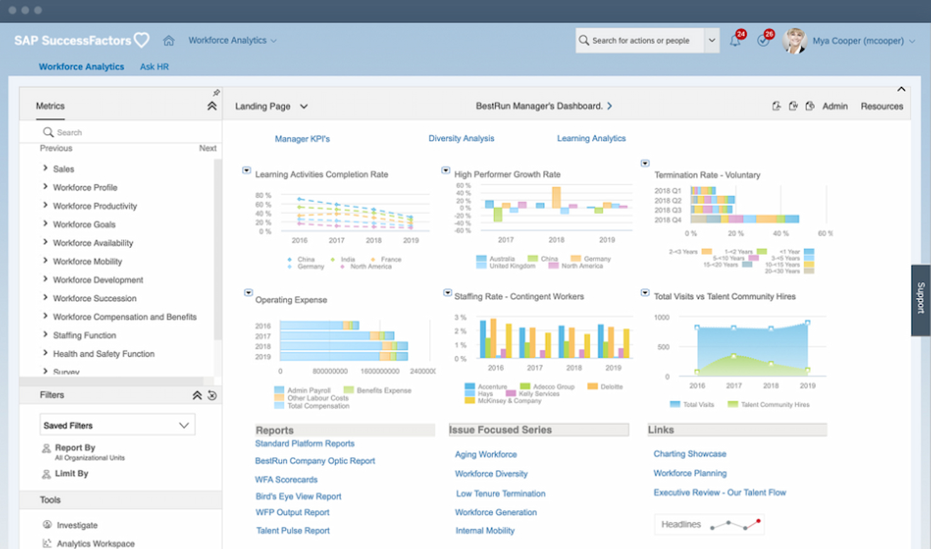Screen dimensions: 931x549
Task: Open the Headlines sparkline widget
Action: coord(710,524)
